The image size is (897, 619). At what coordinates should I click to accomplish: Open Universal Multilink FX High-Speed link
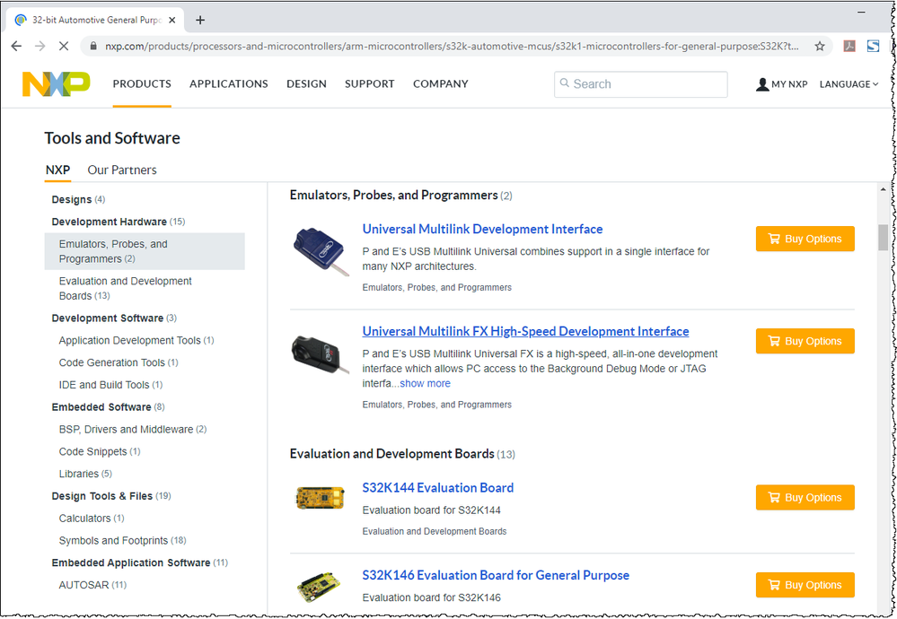(x=525, y=332)
